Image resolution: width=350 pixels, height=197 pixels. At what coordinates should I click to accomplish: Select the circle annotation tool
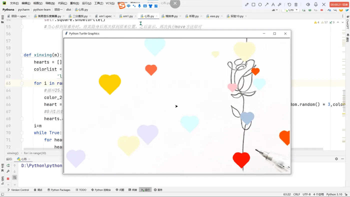click(x=260, y=4)
